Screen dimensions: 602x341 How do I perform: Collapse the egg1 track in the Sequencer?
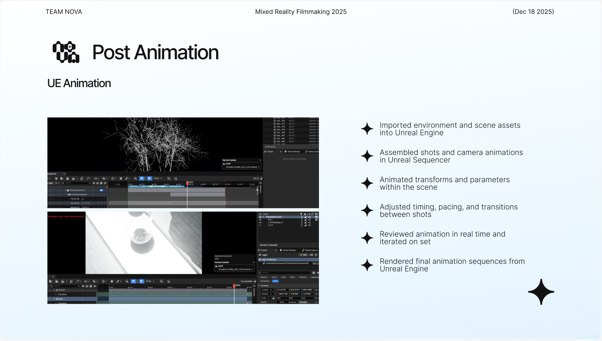tap(54, 299)
